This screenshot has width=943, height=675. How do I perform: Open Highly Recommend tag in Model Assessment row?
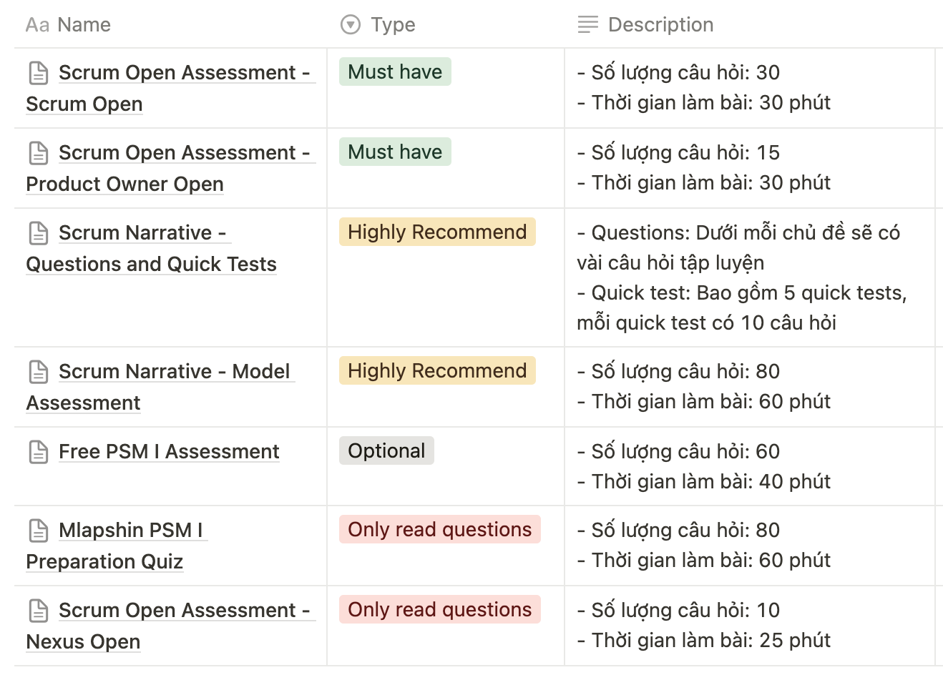point(437,370)
